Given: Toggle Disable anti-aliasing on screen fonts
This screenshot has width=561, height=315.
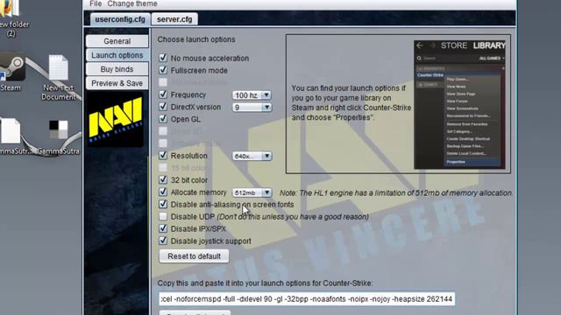Looking at the screenshot, I should [x=163, y=204].
